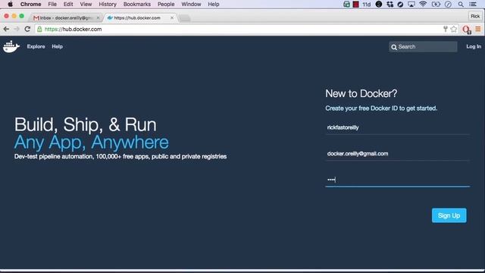Open the Apple menu
The height and width of the screenshot is (273, 485).
pos(10,5)
